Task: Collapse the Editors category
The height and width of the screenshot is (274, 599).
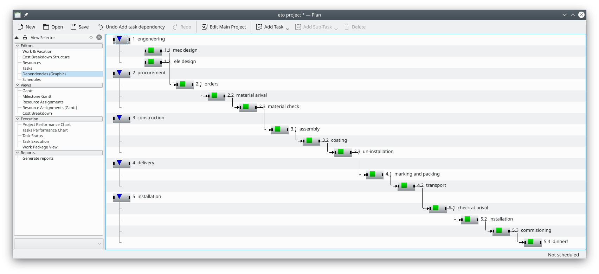Action: (x=18, y=46)
